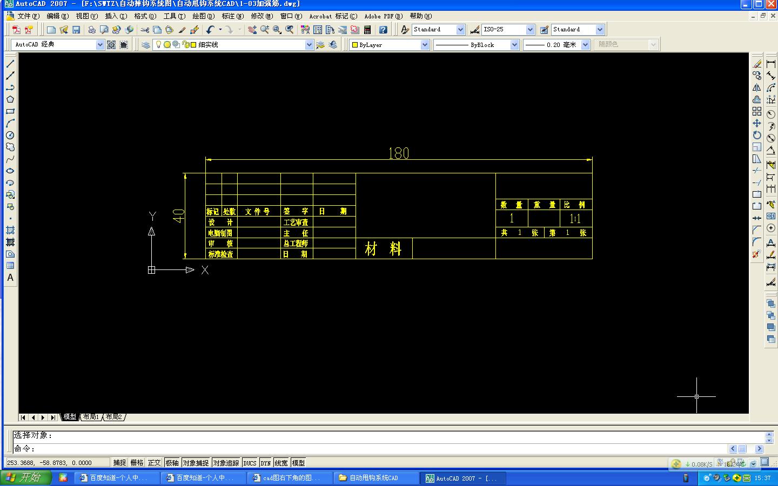The image size is (778, 486).
Task: Click the Copy object tool
Action: 757,76
